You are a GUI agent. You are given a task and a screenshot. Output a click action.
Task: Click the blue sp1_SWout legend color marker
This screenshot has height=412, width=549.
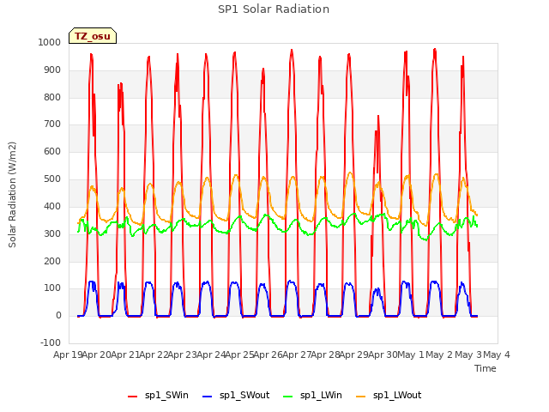[208, 397]
